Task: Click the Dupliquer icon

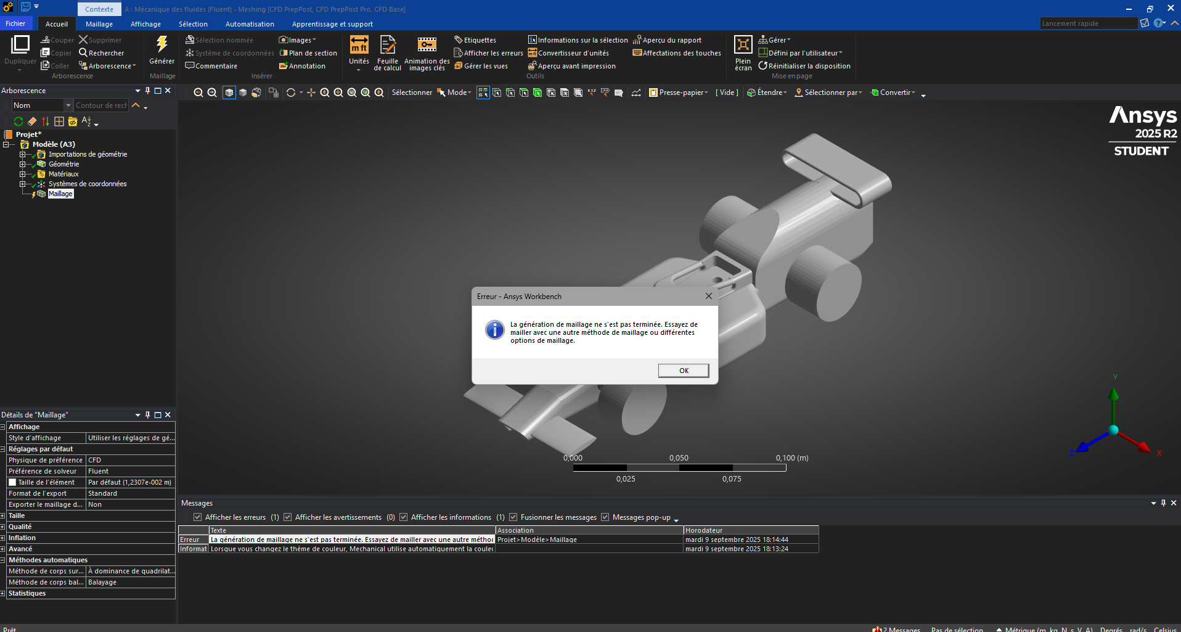Action: 20,46
